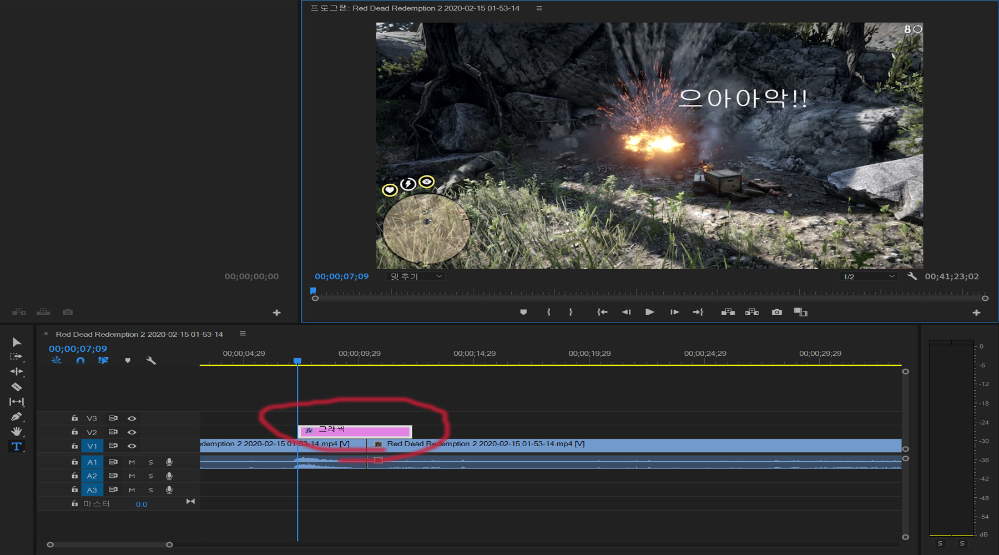
Task: Enable voice-over record on A3
Action: pyautogui.click(x=169, y=490)
